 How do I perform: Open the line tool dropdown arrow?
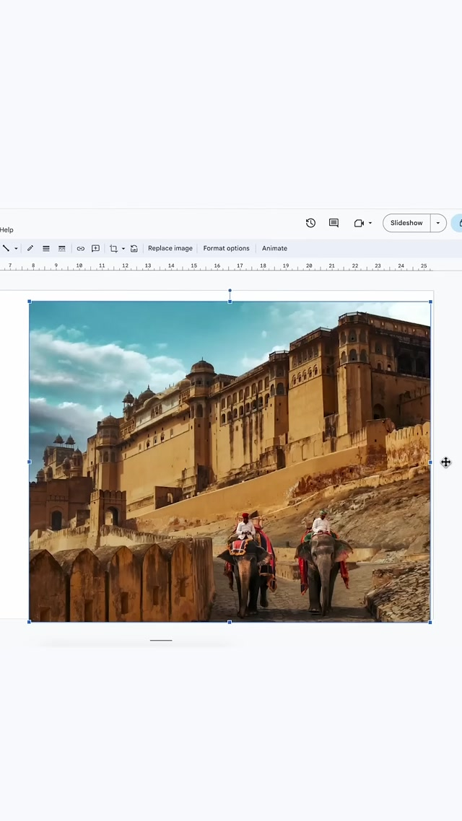(x=16, y=249)
